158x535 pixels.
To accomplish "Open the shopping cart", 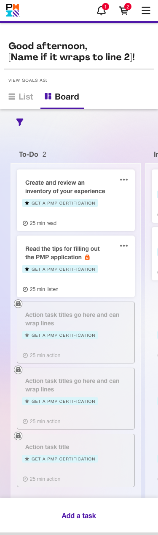I will pos(124,10).
